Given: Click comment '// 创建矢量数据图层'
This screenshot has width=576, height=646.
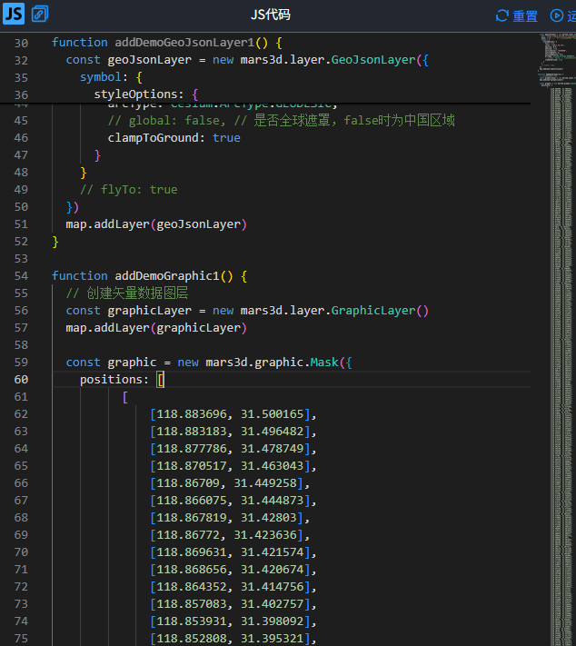Looking at the screenshot, I should tap(127, 293).
